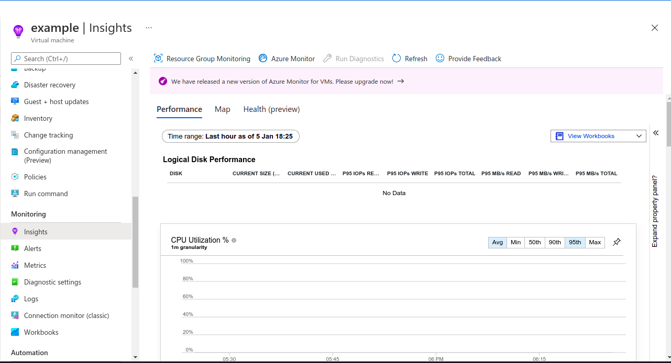Click the sidebar scroll up arrow
This screenshot has width=671, height=363.
(x=136, y=73)
